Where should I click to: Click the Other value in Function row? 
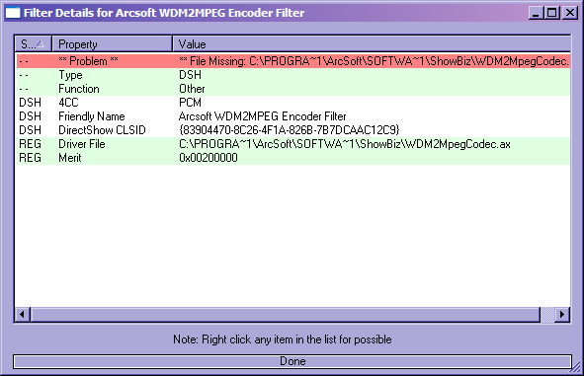click(192, 89)
